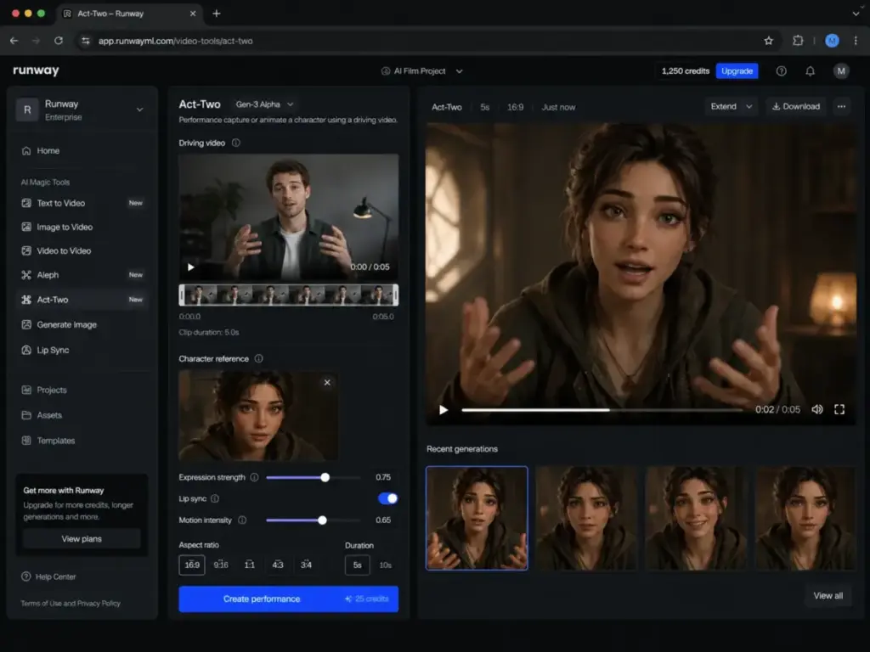Adjust the Motion intensity slider handle
This screenshot has height=652, width=870.
coord(322,520)
